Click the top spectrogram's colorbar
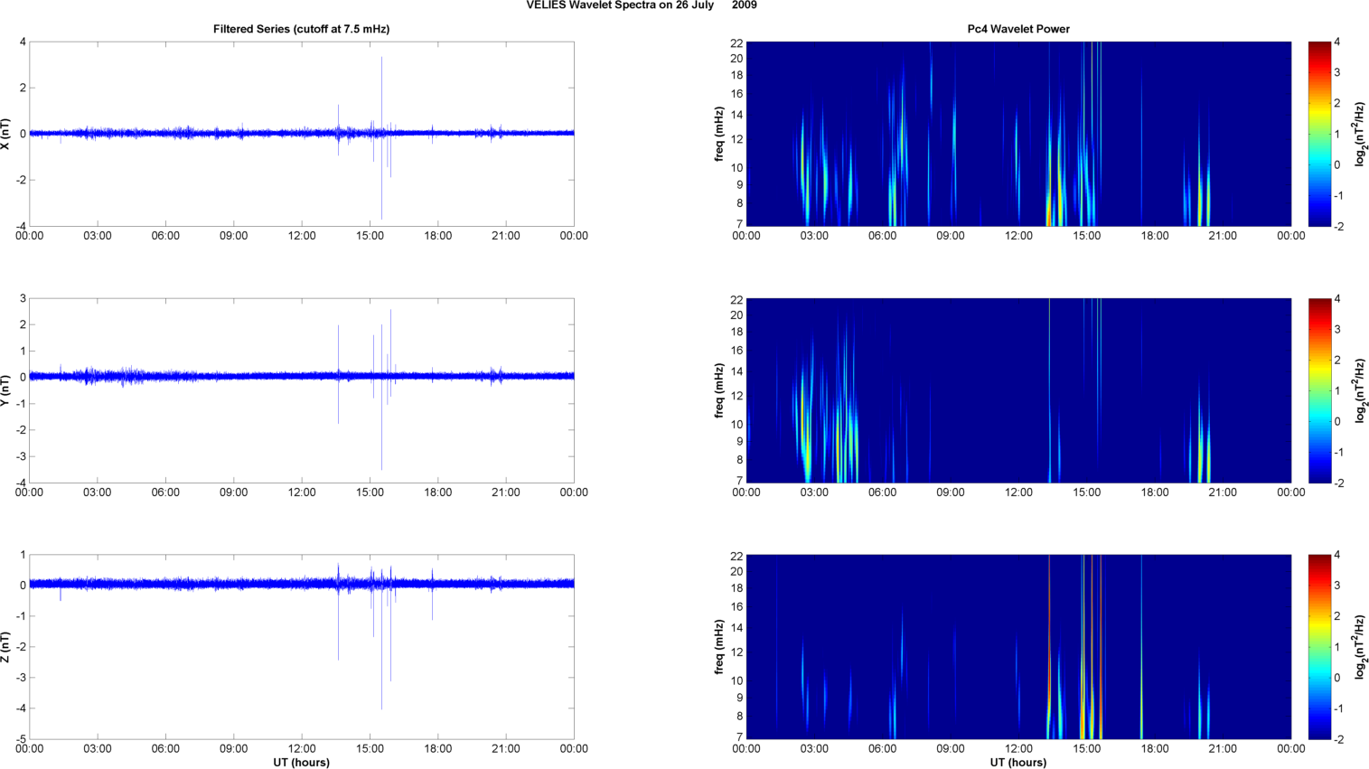1369x769 pixels. point(1319,134)
